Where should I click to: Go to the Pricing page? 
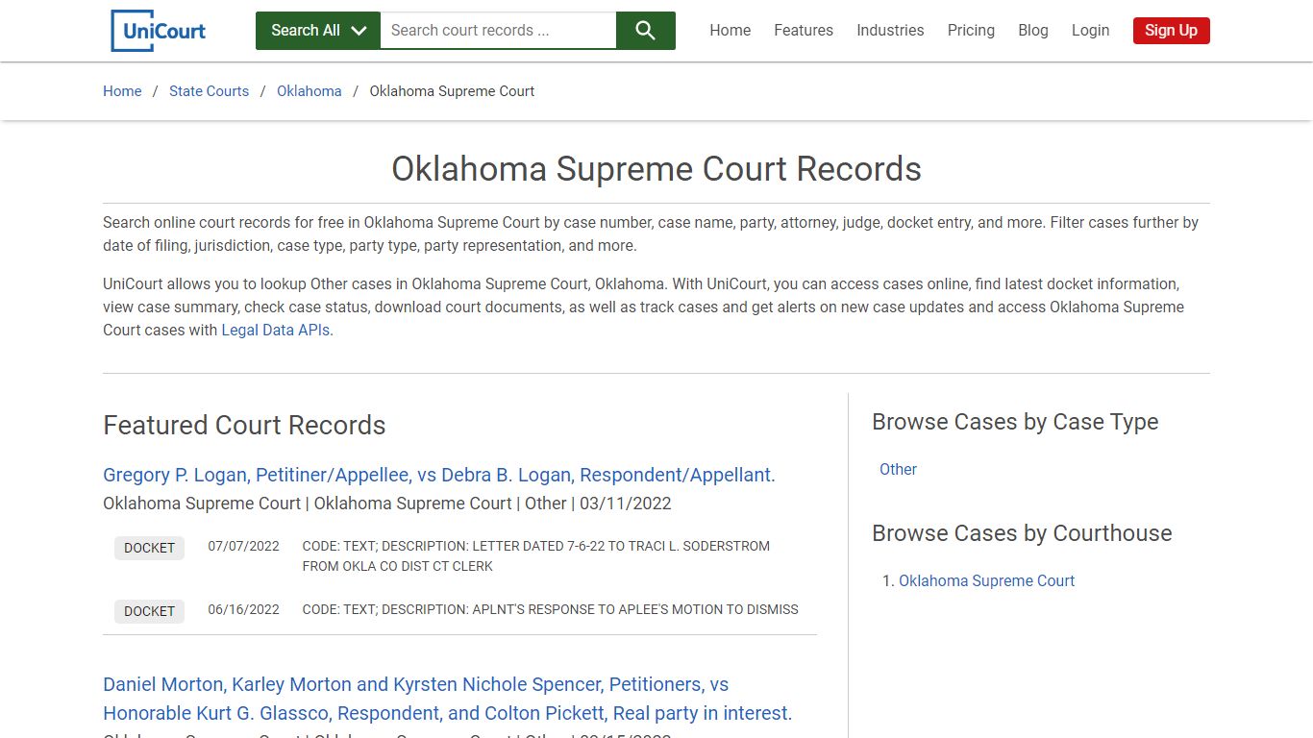coord(971,31)
